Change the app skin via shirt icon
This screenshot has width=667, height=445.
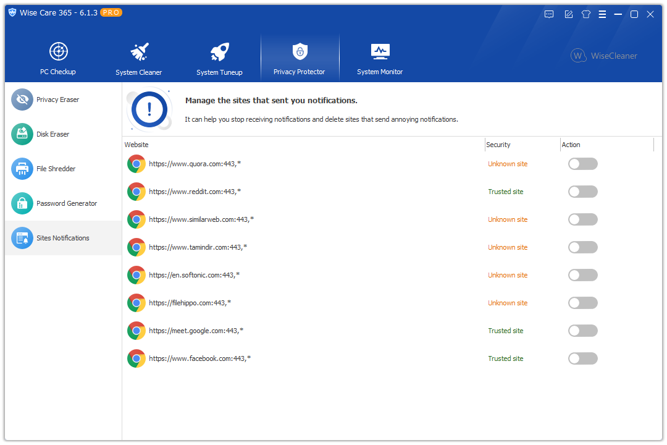point(585,14)
